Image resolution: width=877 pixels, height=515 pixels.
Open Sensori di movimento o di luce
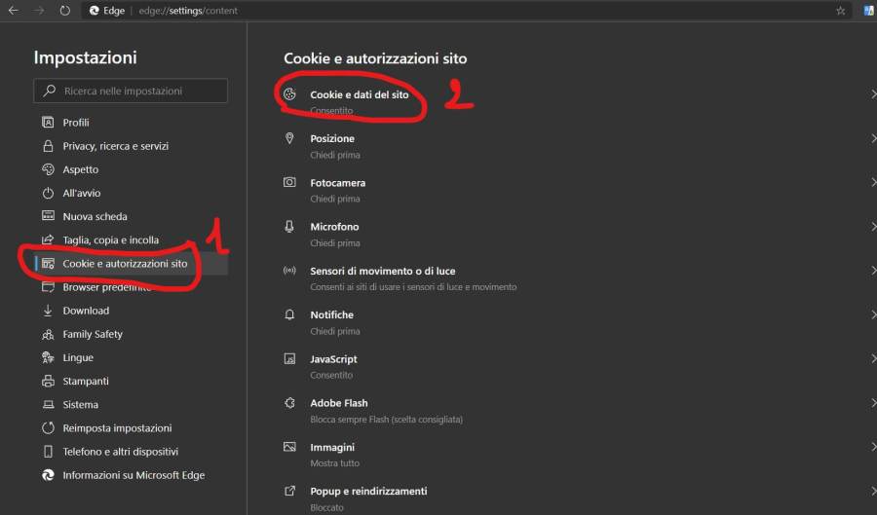382,271
